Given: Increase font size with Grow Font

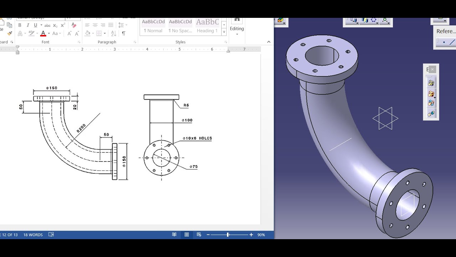Looking at the screenshot, I should tap(69, 34).
